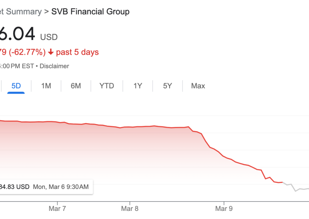Click the 84.83 USD tooltip price
This screenshot has width=309, height=219.
coord(15,187)
